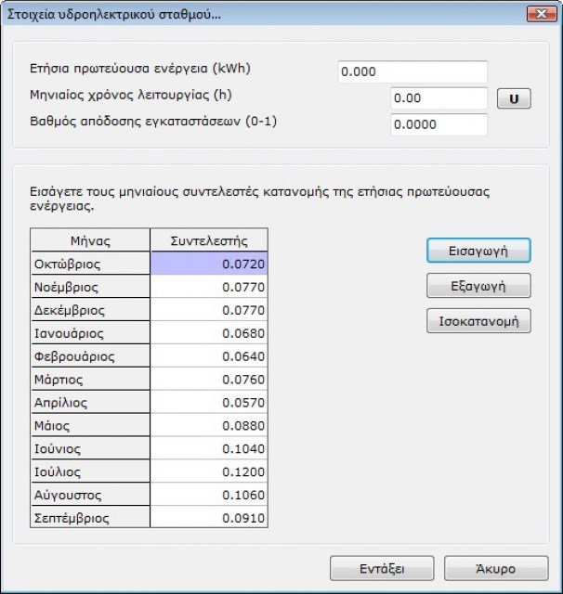Select the Οκτώβριος coefficient cell 0.0720

pyautogui.click(x=209, y=265)
